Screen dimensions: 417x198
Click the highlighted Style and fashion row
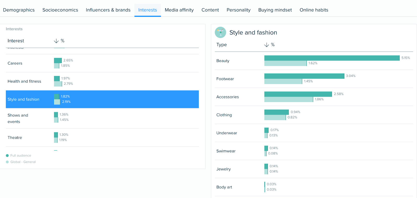[102, 99]
